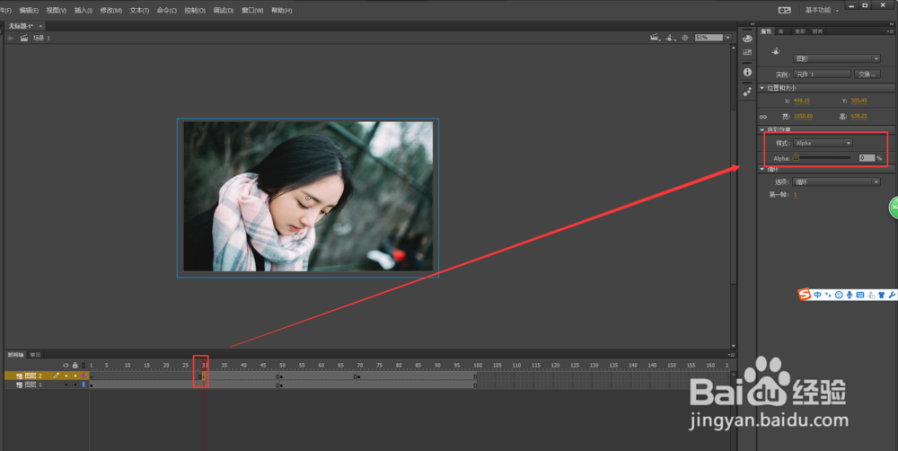Switch to the 库 library tab
898x451 pixels.
[780, 31]
